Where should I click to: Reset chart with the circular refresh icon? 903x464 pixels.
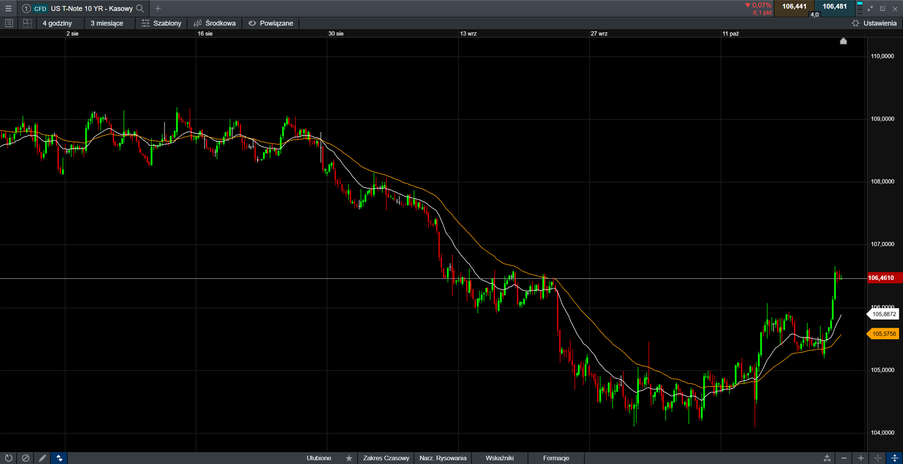point(8,458)
